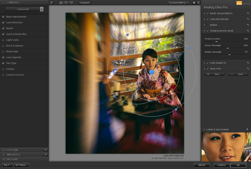Click the light bulb background color icon

click(x=193, y=2)
